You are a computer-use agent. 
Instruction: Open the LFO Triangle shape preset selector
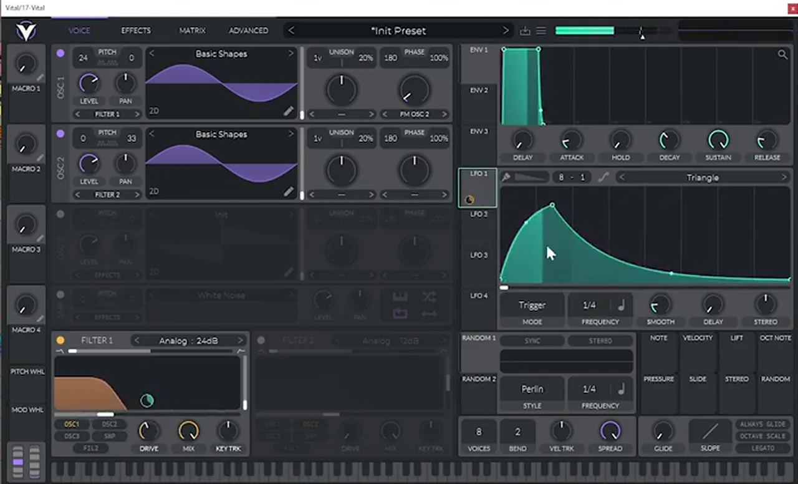[703, 178]
